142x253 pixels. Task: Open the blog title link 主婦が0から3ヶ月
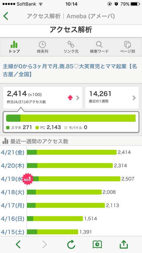(x=70, y=70)
